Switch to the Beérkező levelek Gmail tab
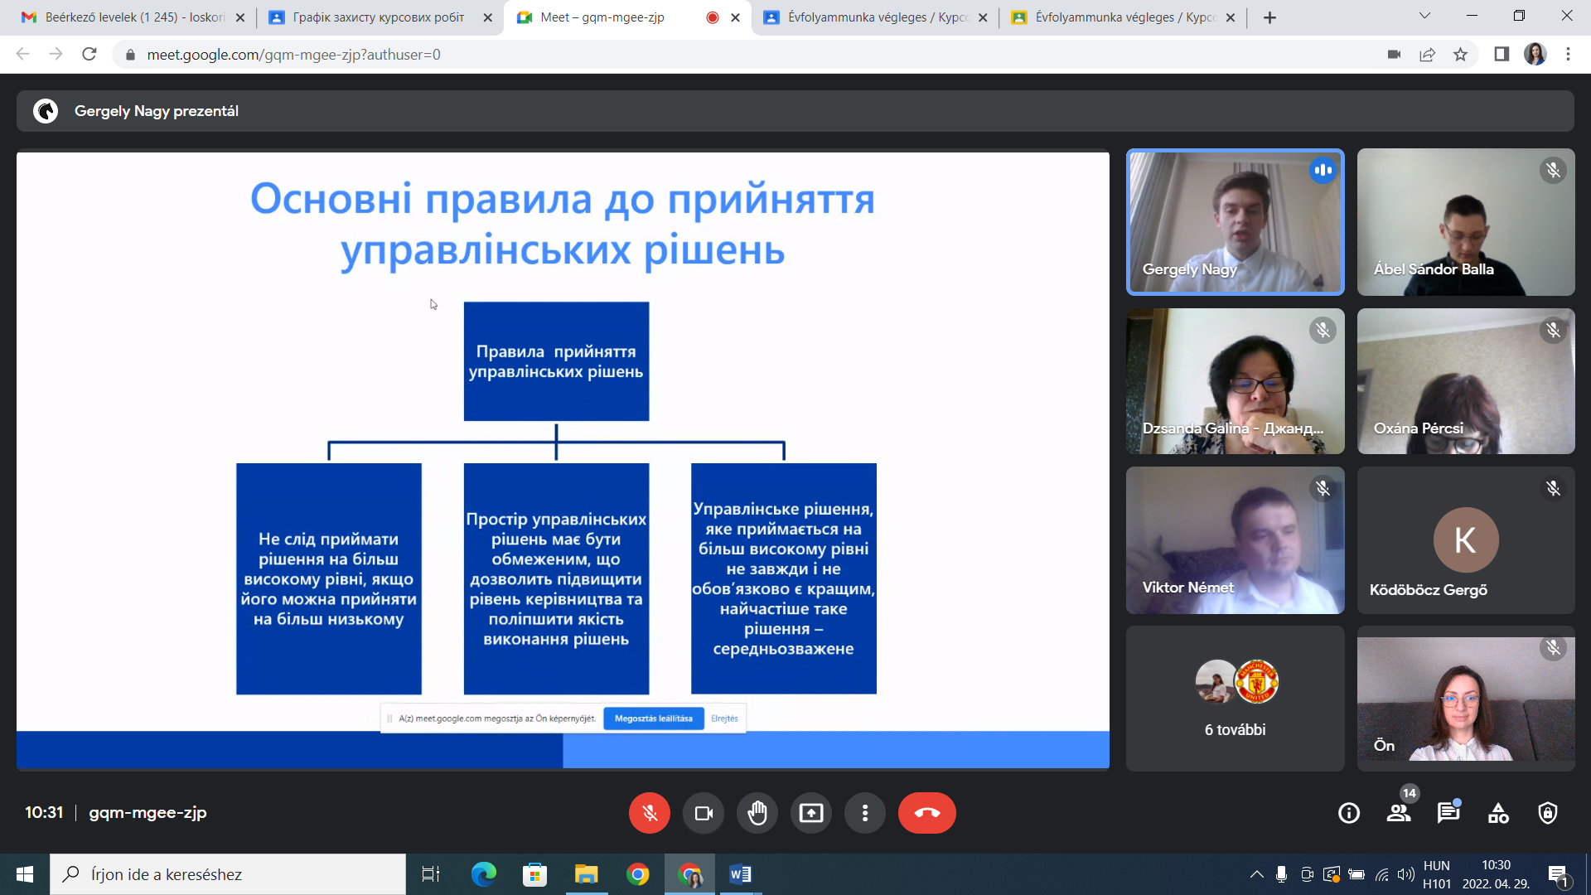The height and width of the screenshot is (895, 1591). click(x=133, y=17)
